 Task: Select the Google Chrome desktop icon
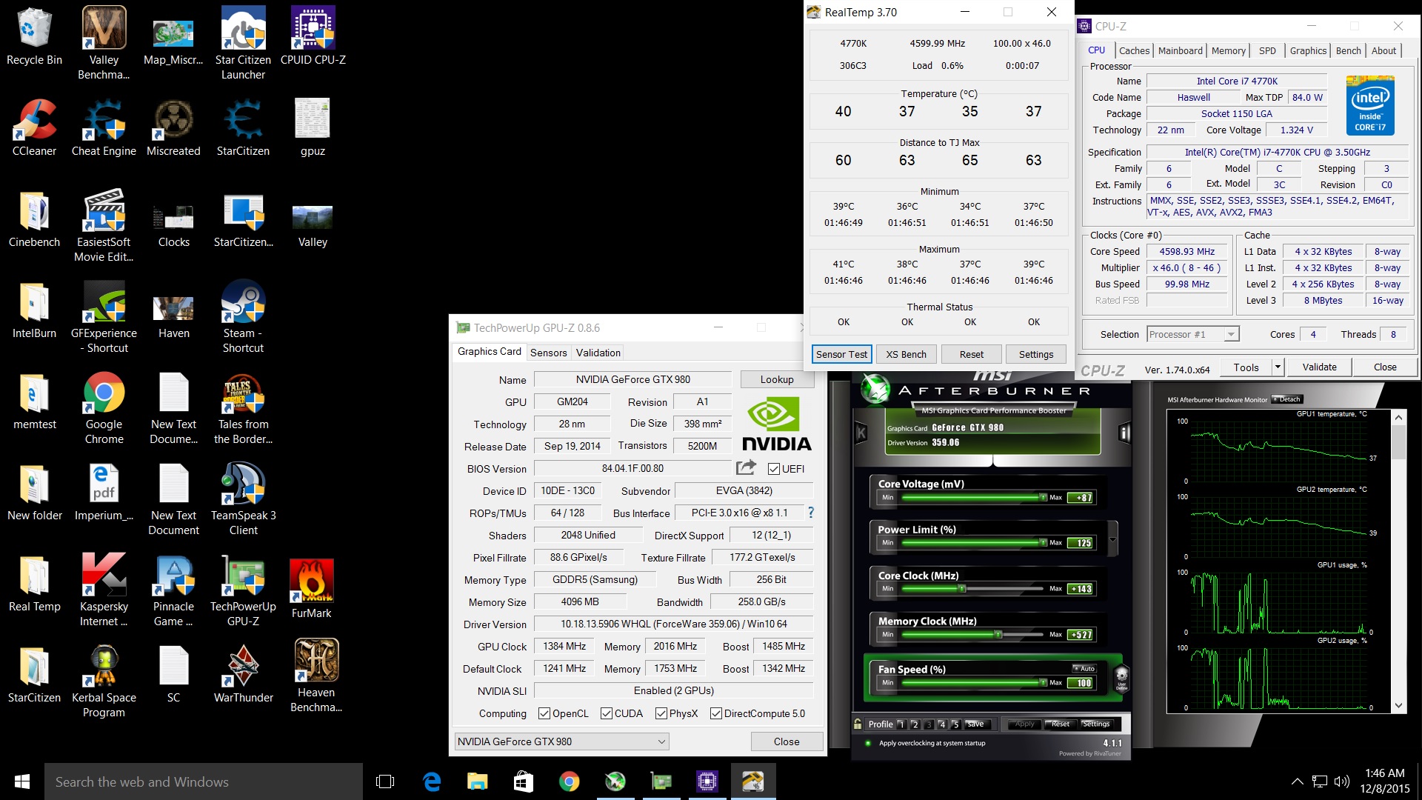coord(104,408)
